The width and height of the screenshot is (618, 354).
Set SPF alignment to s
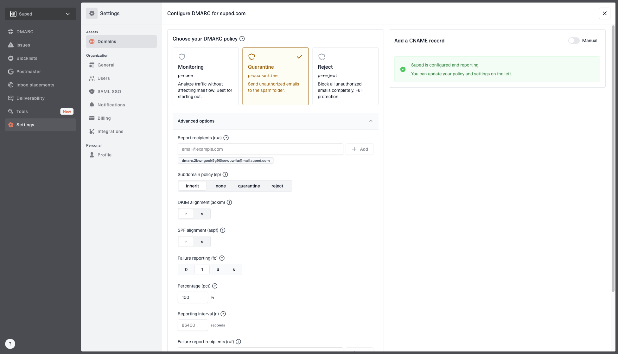(x=202, y=242)
